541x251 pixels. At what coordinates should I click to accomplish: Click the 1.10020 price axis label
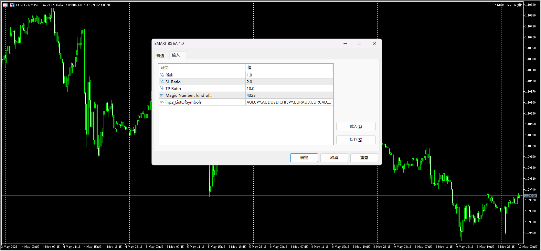click(530, 146)
